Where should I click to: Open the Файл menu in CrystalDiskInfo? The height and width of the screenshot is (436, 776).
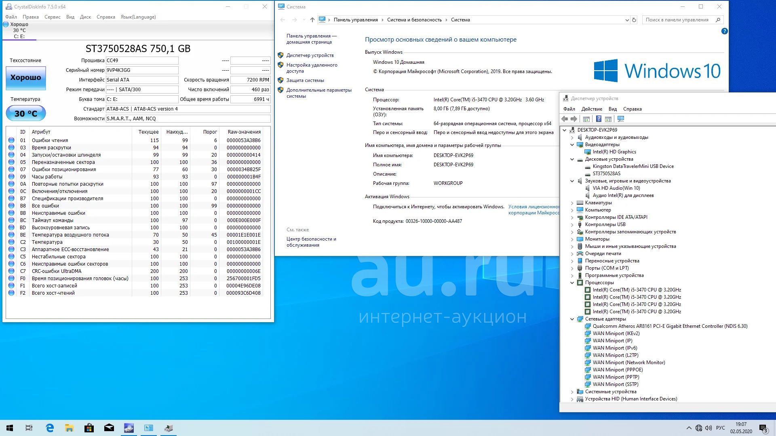coord(11,17)
